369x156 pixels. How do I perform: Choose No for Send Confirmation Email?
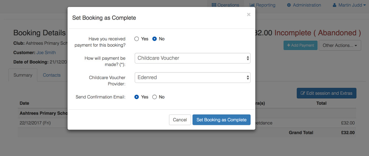click(154, 97)
